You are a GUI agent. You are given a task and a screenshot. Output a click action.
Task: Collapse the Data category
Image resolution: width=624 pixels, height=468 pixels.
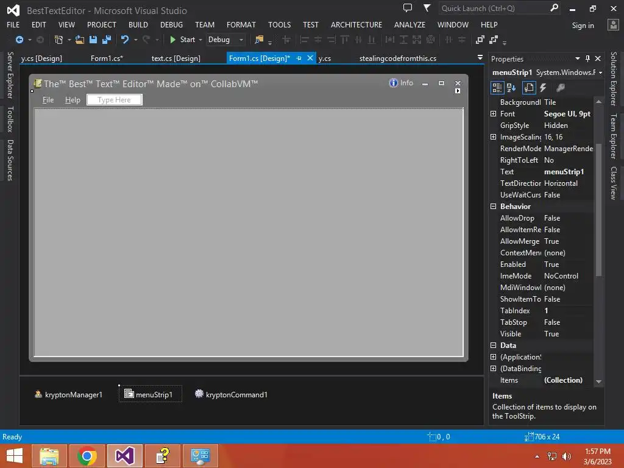[494, 345]
